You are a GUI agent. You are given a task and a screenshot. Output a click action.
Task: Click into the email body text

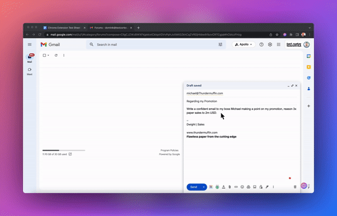(x=242, y=111)
